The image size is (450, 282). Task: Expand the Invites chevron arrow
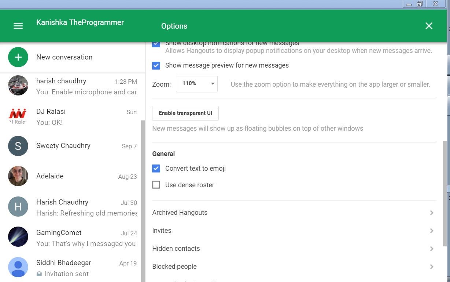pos(432,231)
